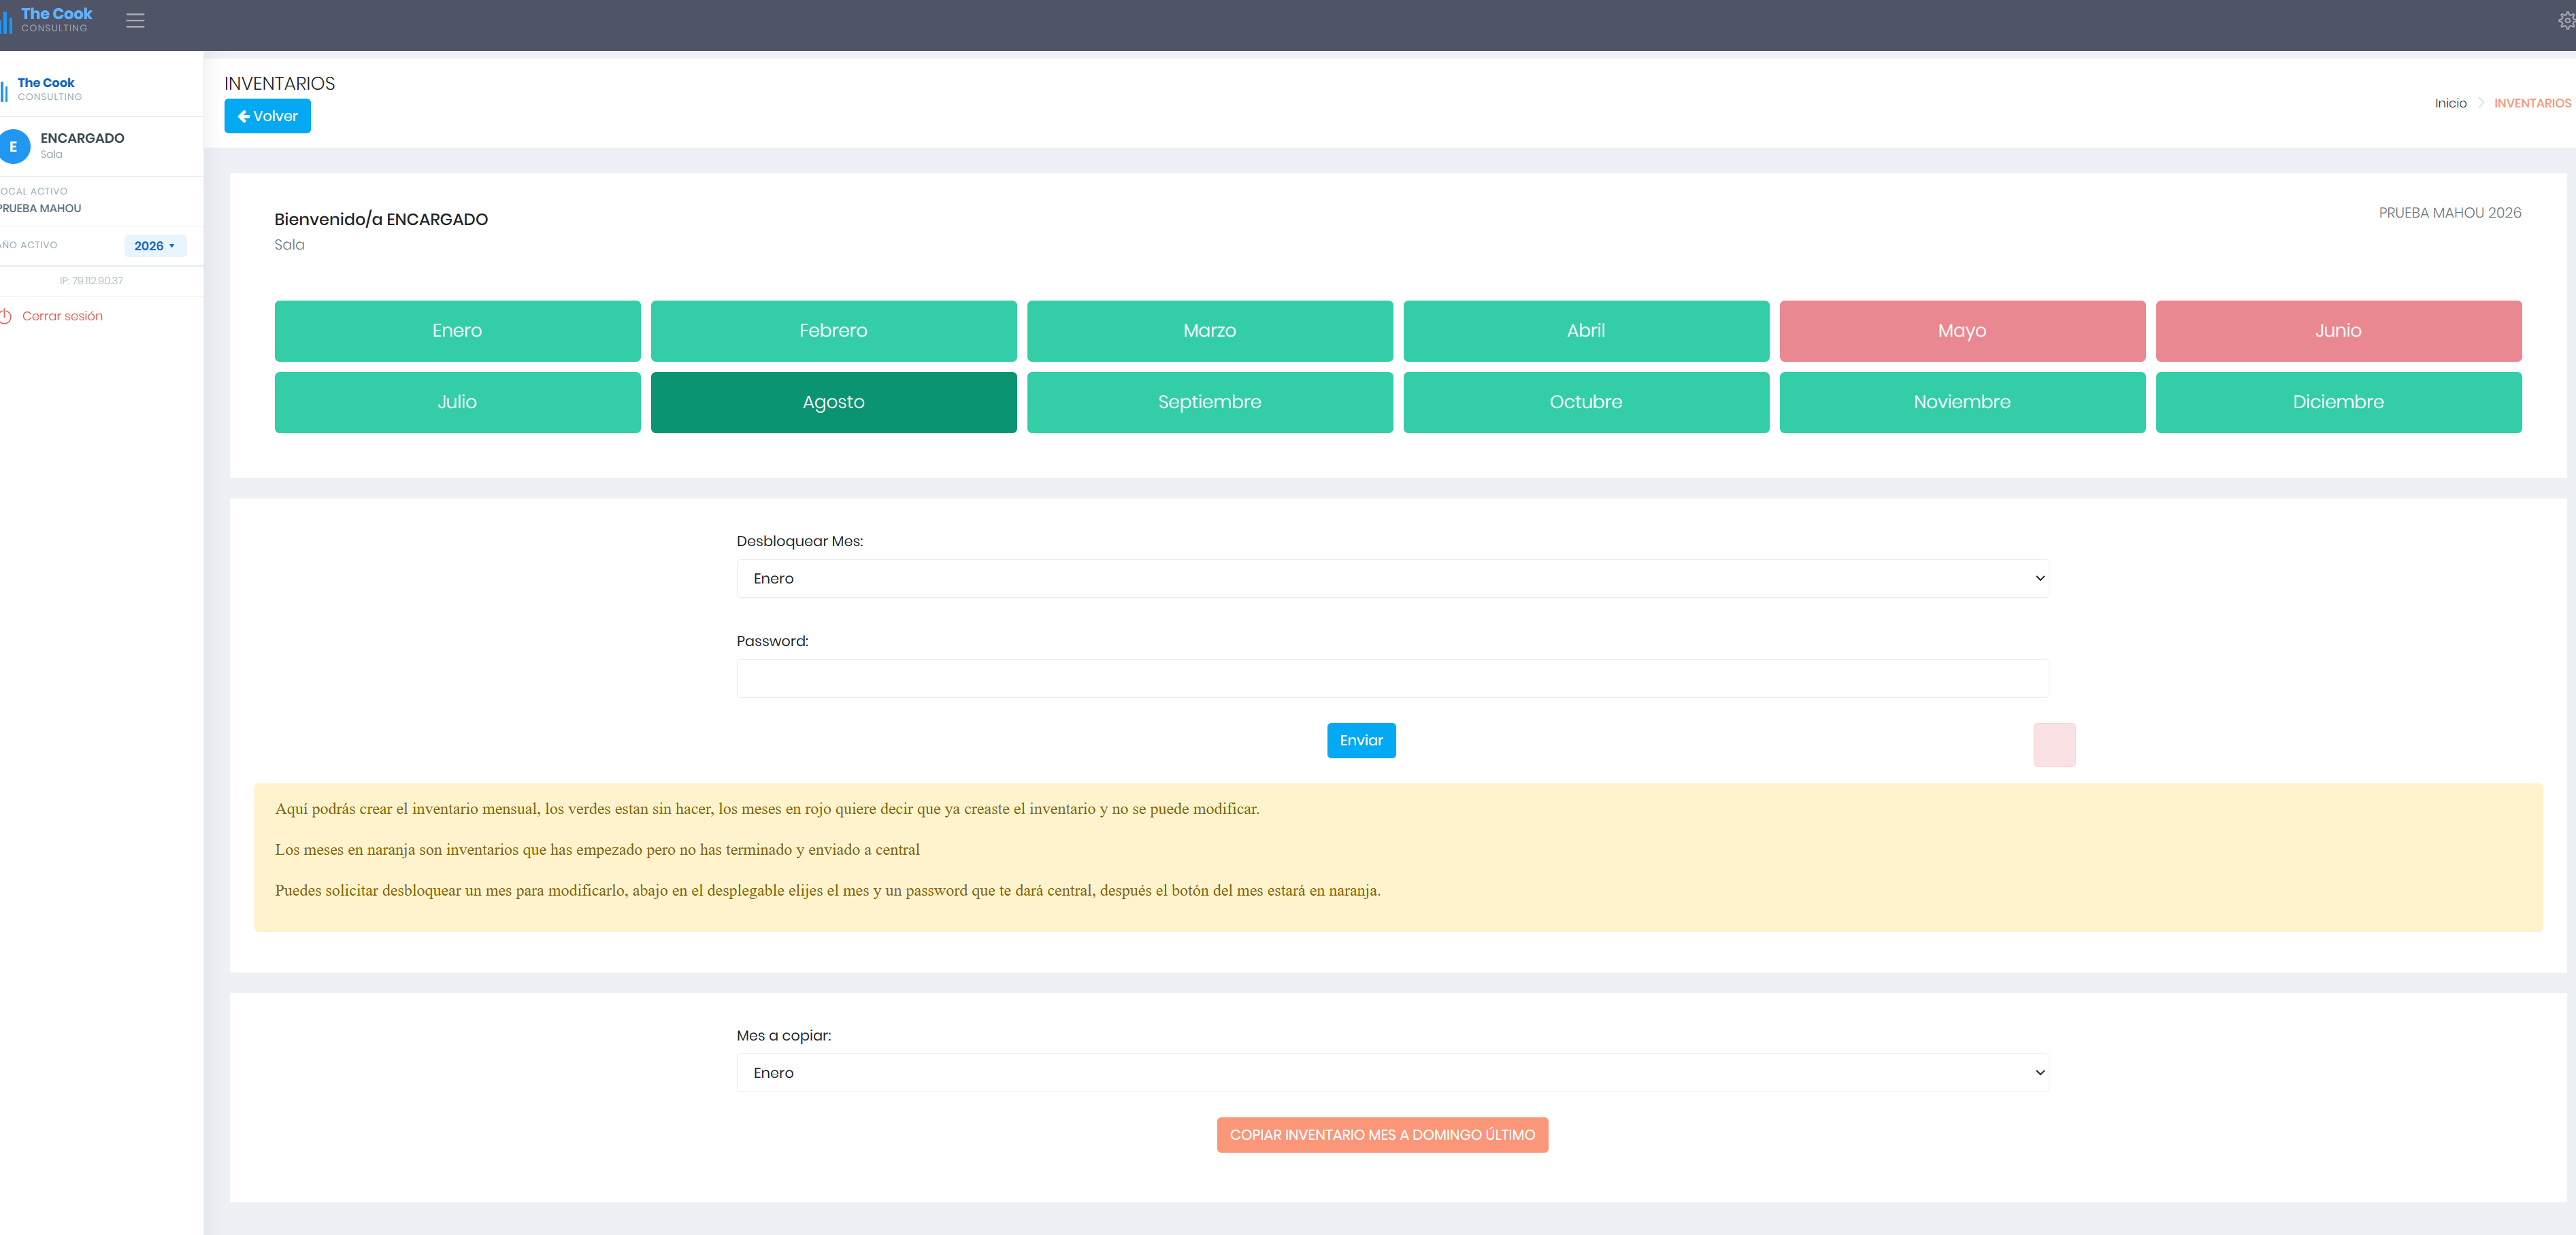Click Copiar Inventario Mes a Domingo Último
The height and width of the screenshot is (1235, 2576).
[x=1382, y=1135]
